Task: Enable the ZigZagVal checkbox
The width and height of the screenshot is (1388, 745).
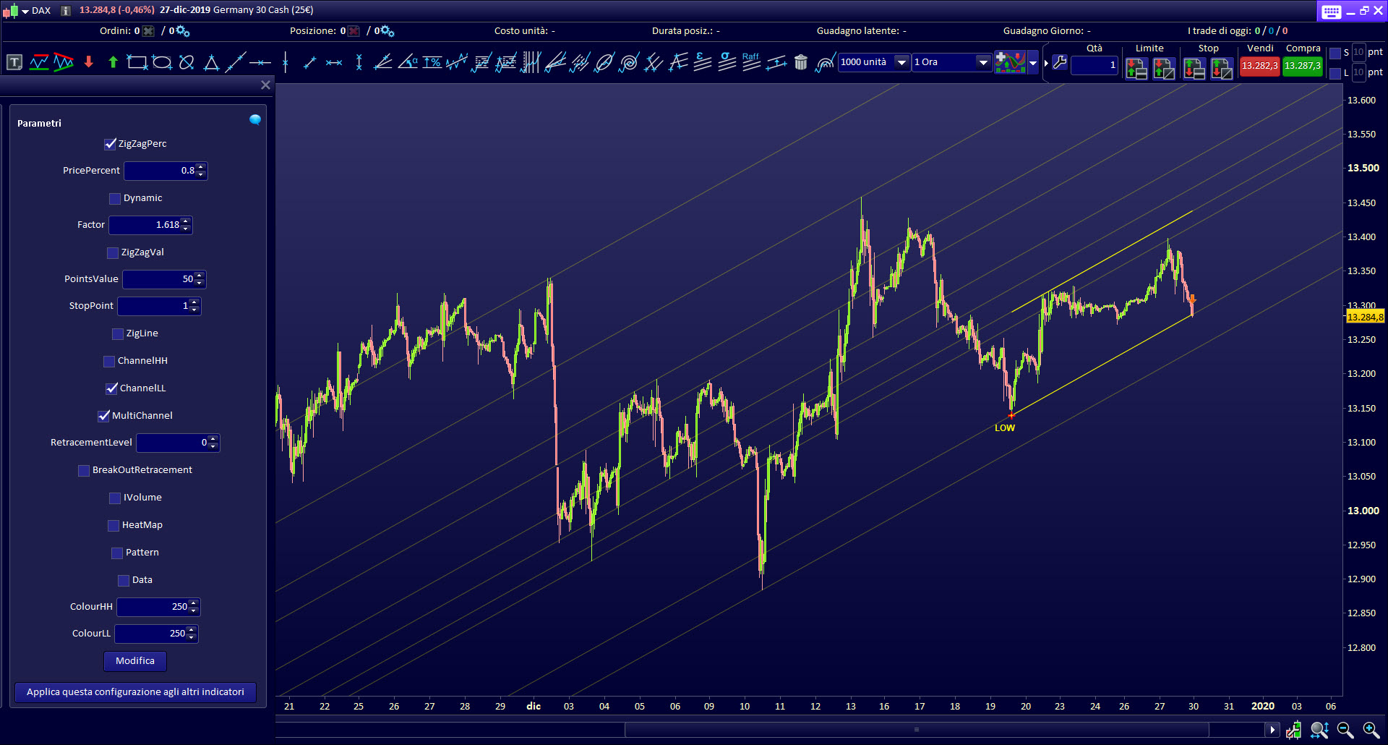Action: (x=113, y=252)
